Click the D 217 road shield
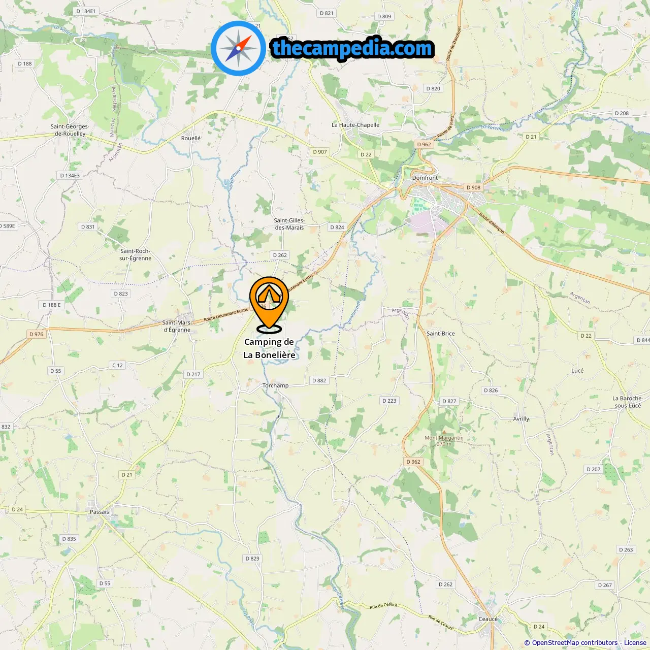Image resolution: width=650 pixels, height=650 pixels. pyautogui.click(x=193, y=374)
